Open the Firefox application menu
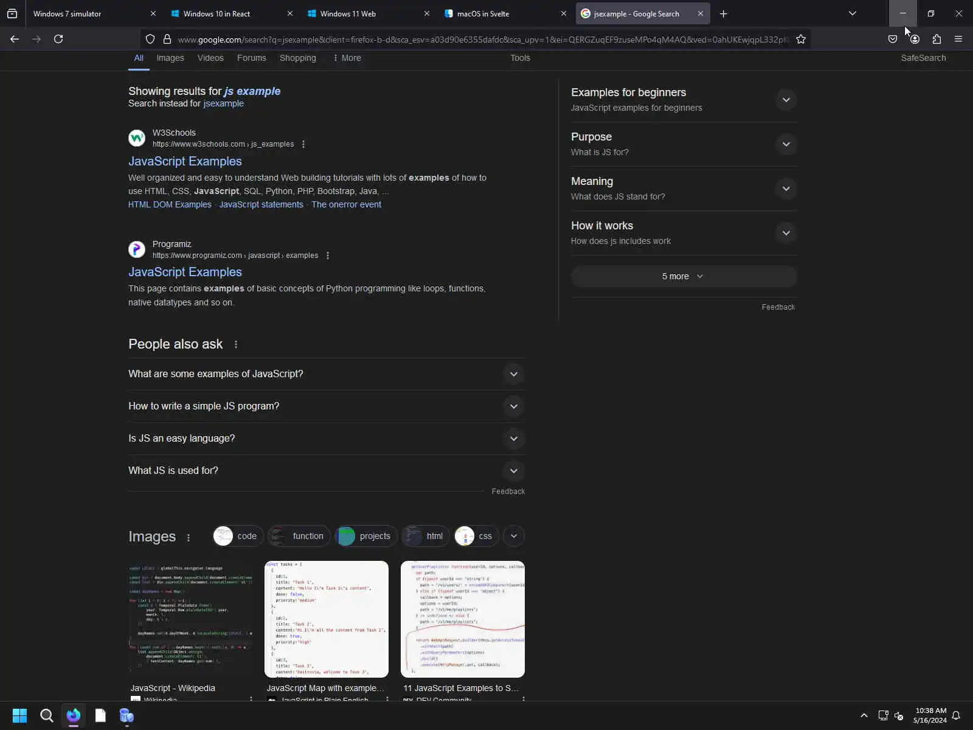973x730 pixels. tap(958, 39)
